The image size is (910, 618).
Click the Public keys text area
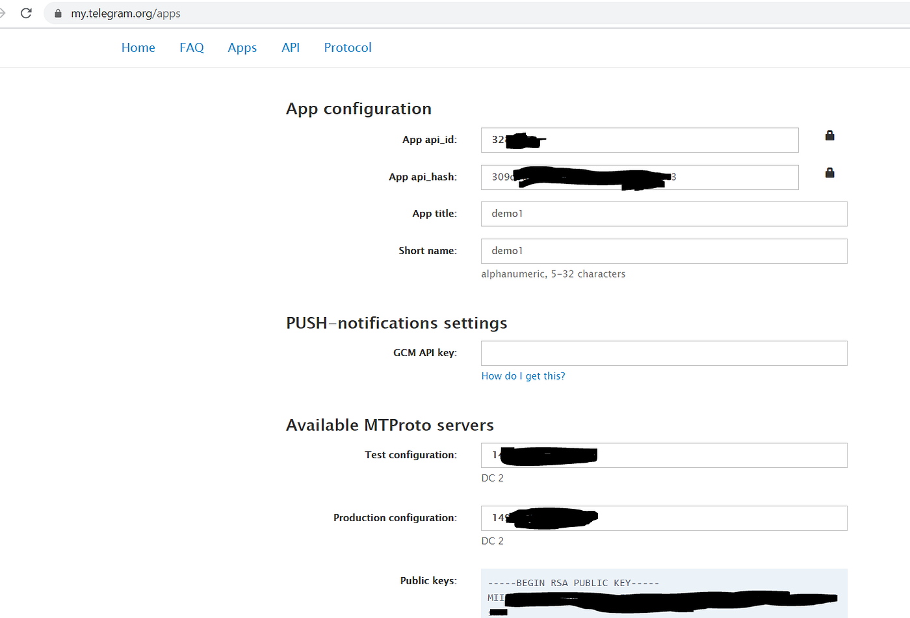[664, 593]
